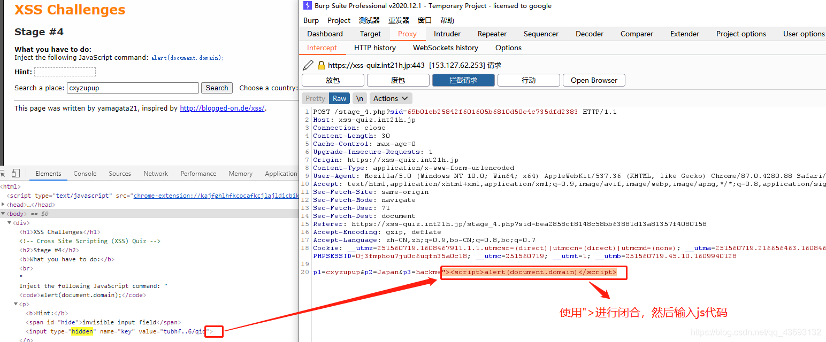
Task: Click the 放包 forward button
Action: (x=333, y=80)
